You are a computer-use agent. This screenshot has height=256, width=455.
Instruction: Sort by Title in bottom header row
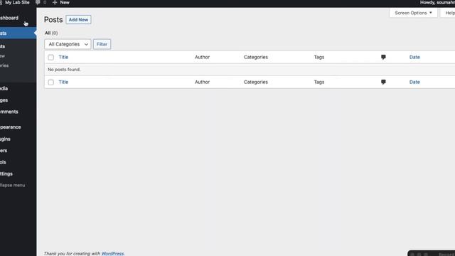(63, 82)
